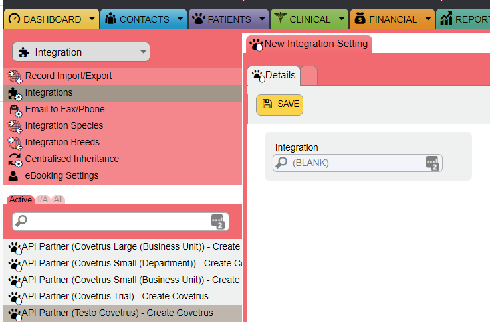Expand the Contacts menu arrow
Viewport: 490px width, 322px height.
[x=180, y=19]
